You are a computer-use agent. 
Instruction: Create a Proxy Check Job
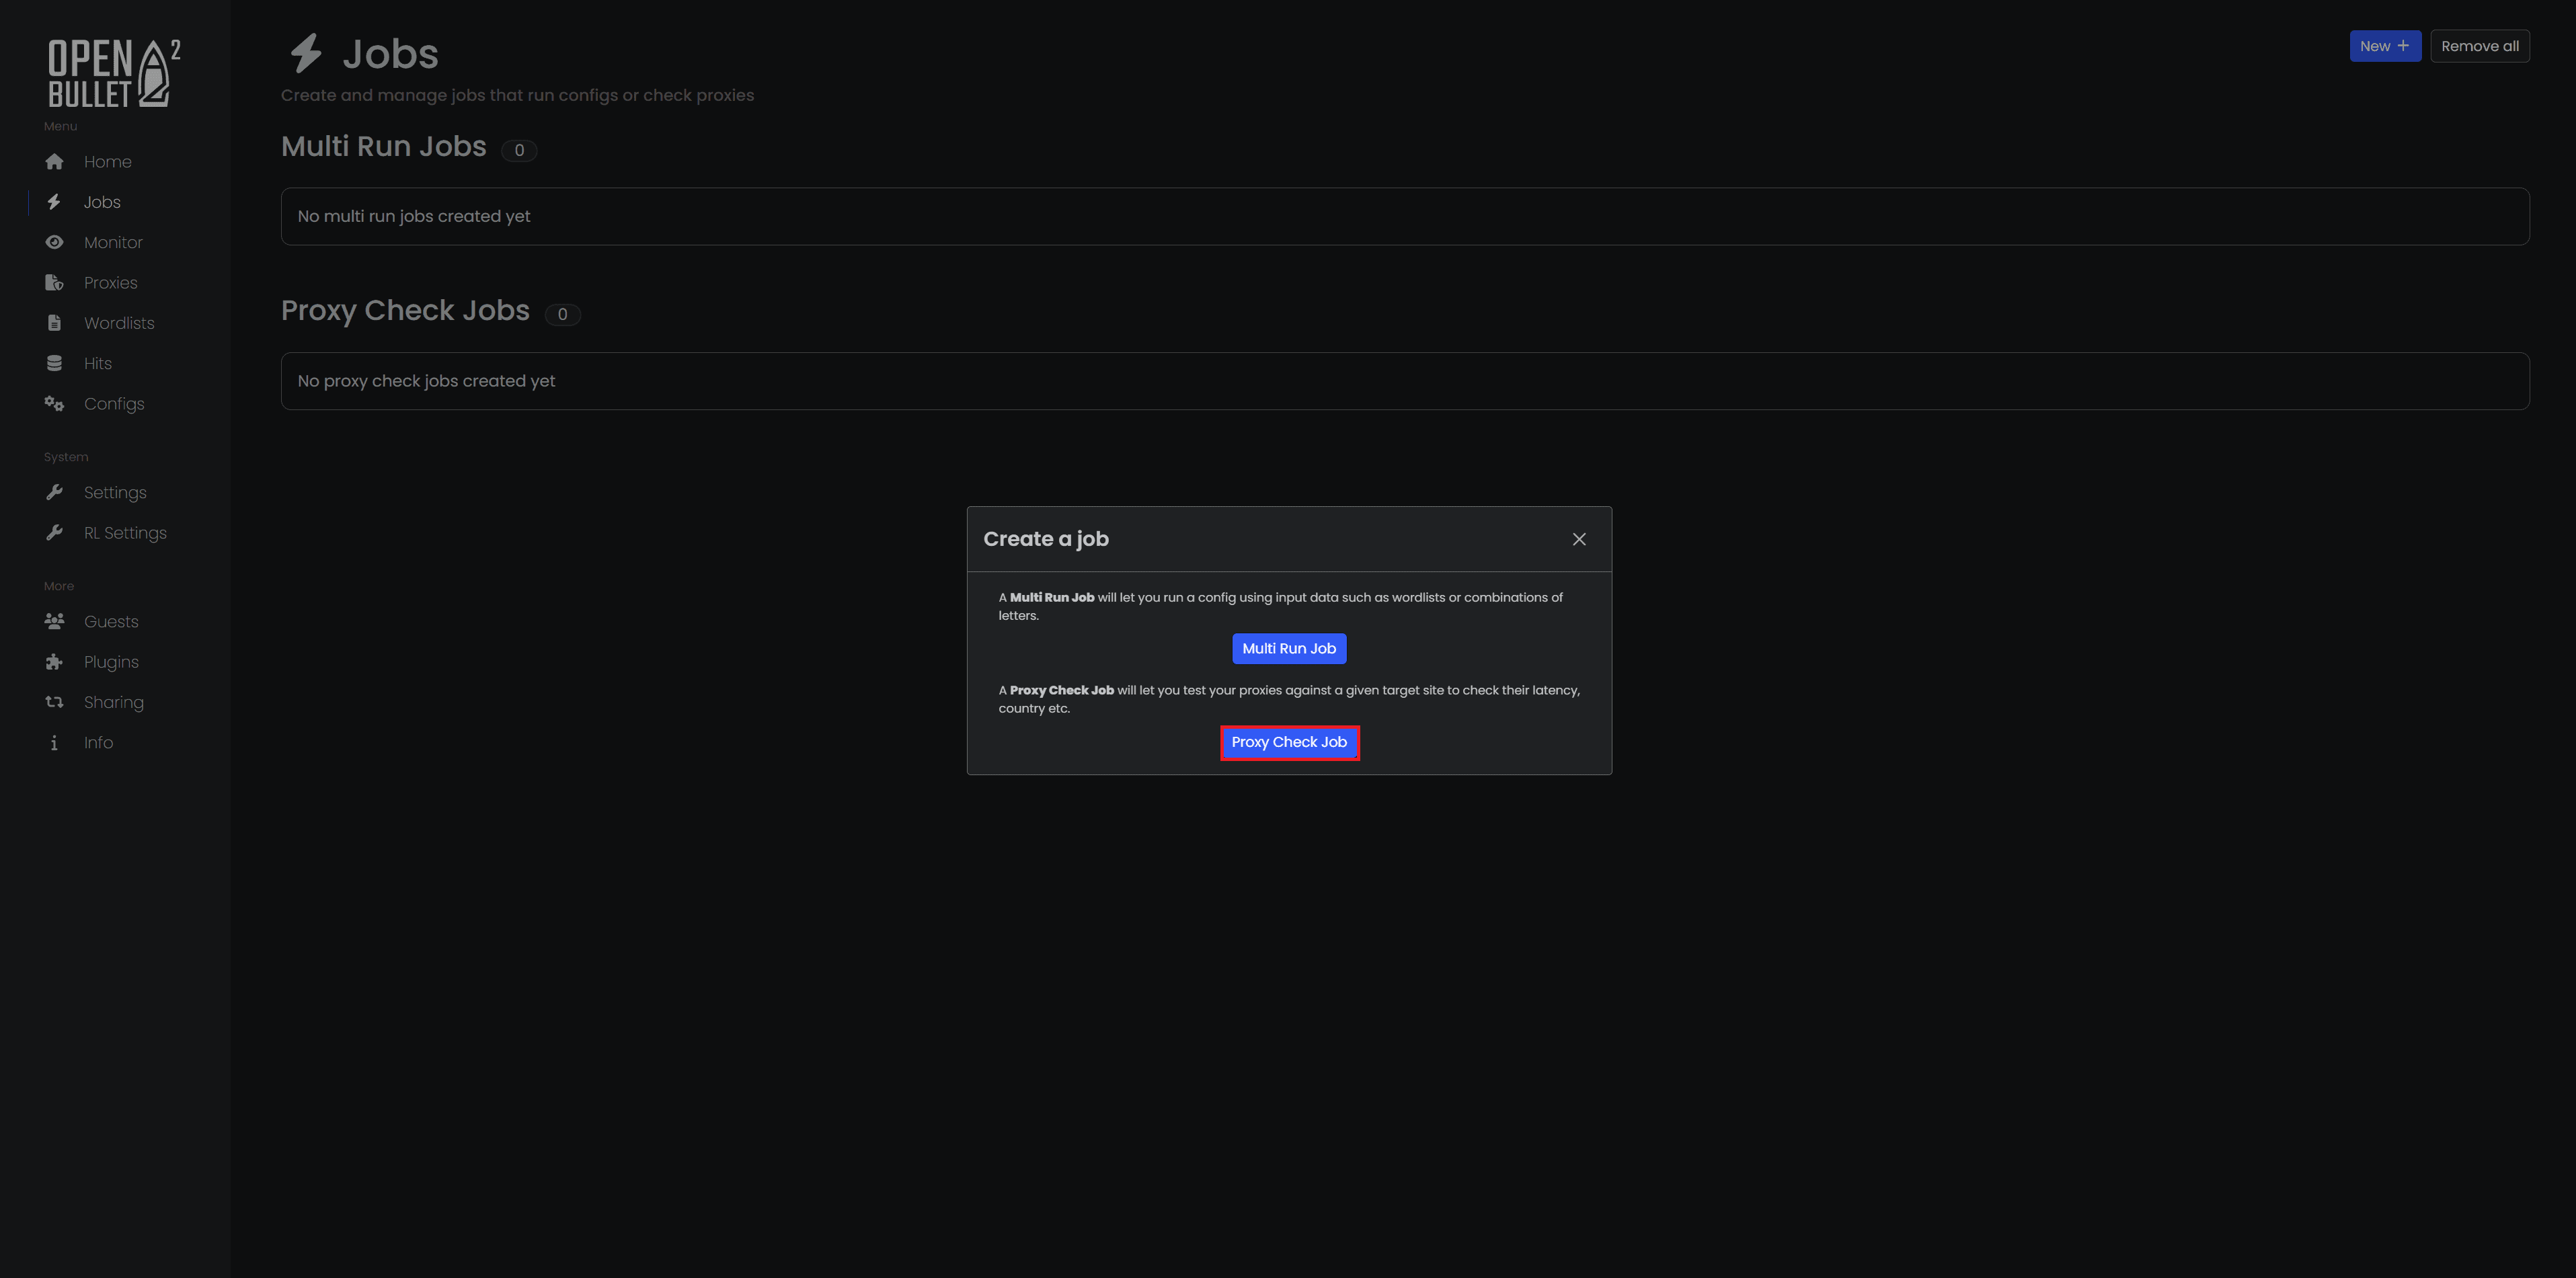click(x=1289, y=742)
